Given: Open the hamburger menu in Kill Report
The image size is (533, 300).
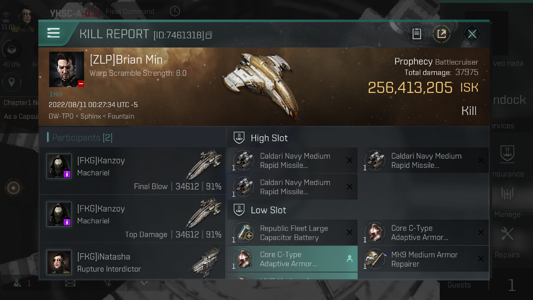Looking at the screenshot, I should tap(53, 33).
